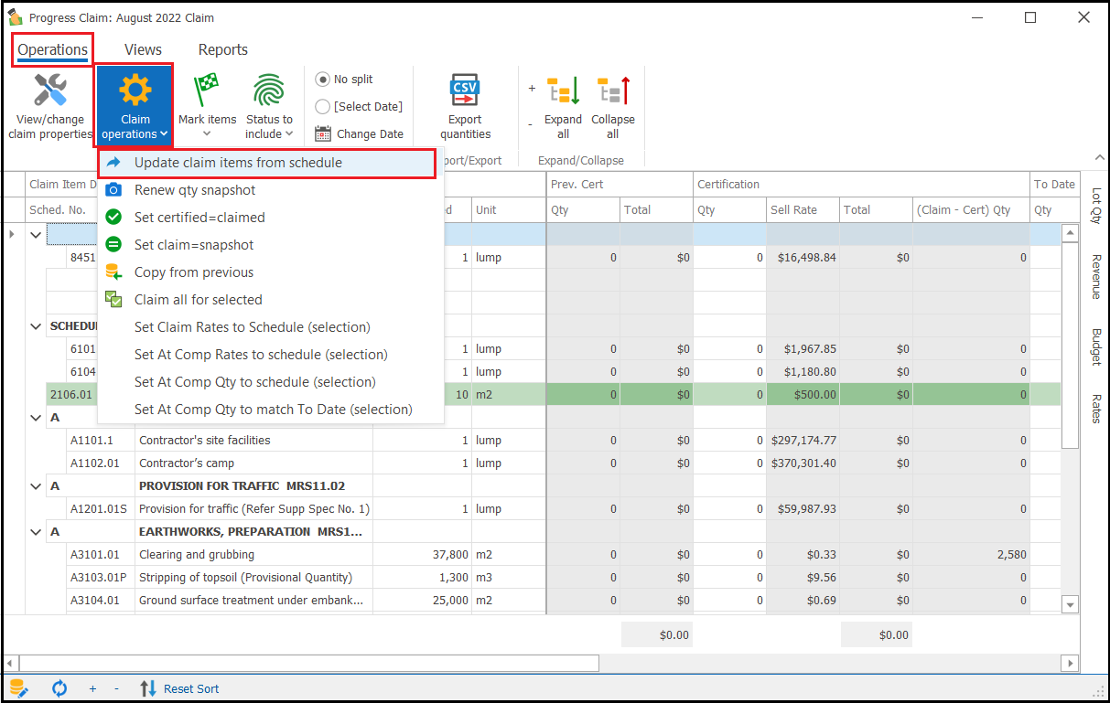Click the $16,498.84 sell rate cell
The image size is (1110, 703).
[803, 257]
